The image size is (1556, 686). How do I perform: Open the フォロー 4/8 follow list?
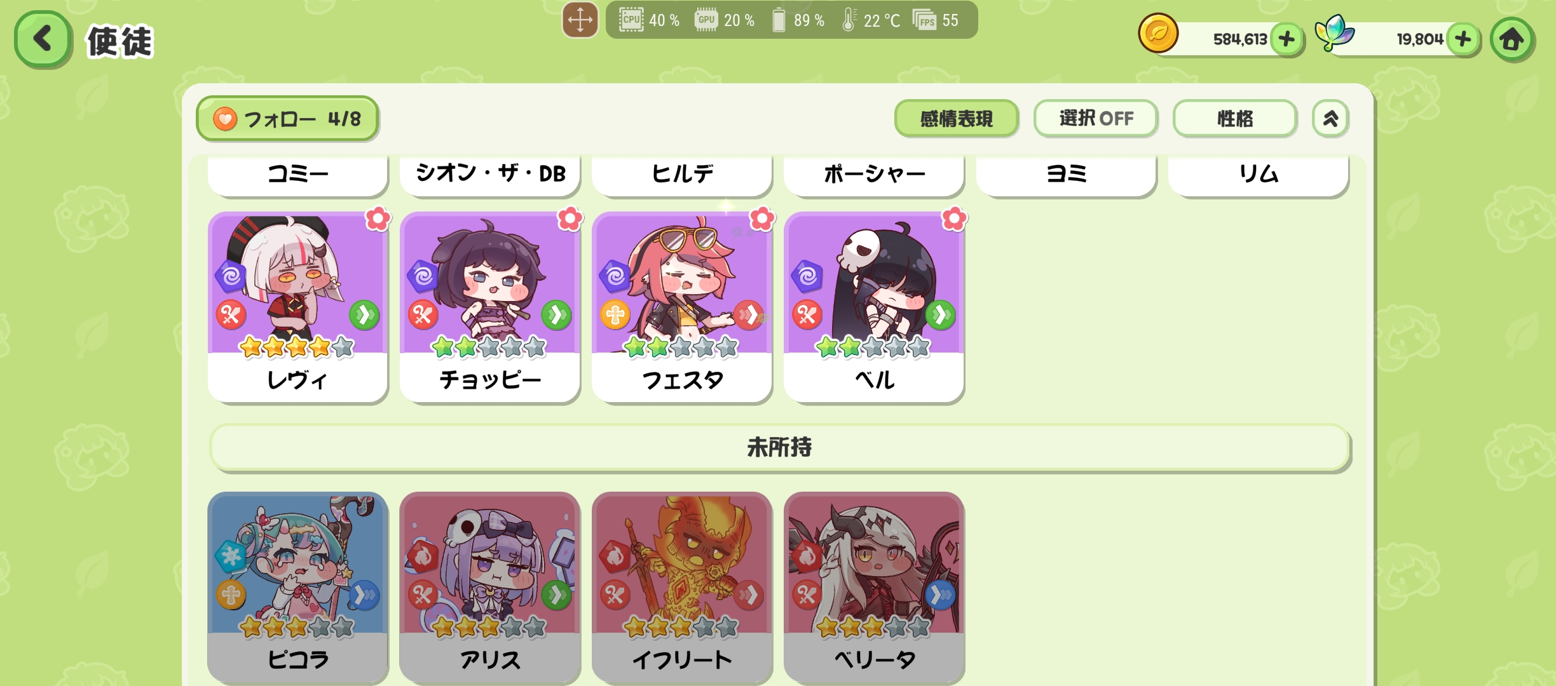click(x=287, y=119)
